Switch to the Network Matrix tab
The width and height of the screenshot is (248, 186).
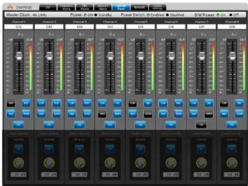(103, 7)
